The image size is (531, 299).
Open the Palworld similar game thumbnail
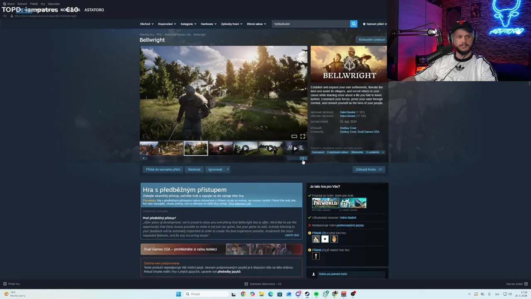(x=325, y=203)
